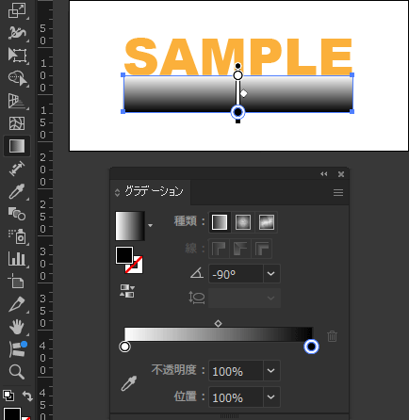Click the top-right handle of the gradient rectangle
Image resolution: width=409 pixels, height=420 pixels.
click(352, 75)
